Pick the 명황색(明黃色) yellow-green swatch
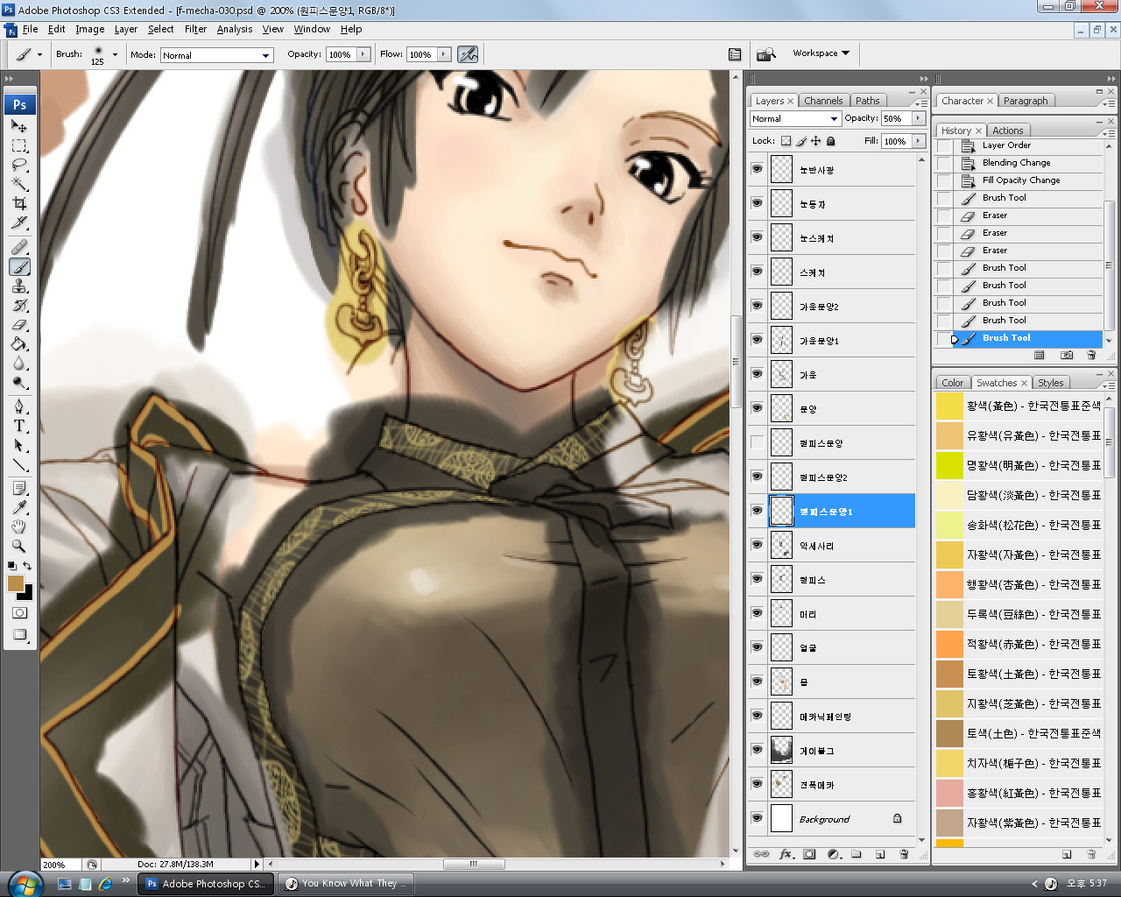 [x=949, y=465]
